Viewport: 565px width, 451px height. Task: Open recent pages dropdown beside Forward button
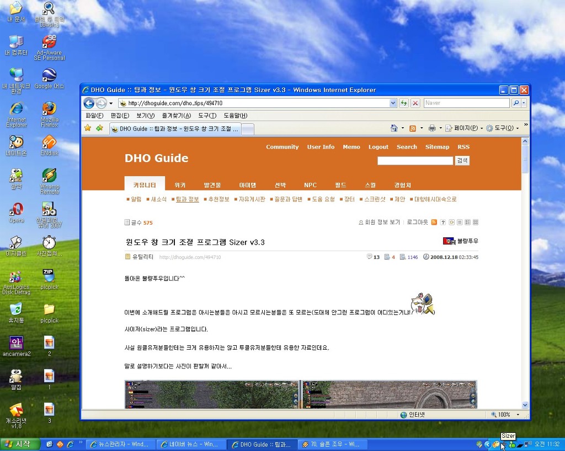click(x=111, y=104)
